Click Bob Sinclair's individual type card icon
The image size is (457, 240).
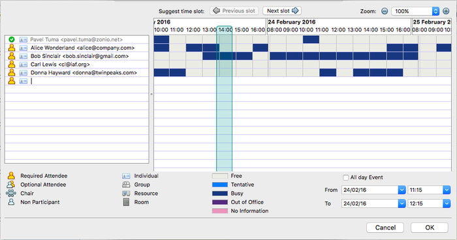point(24,56)
